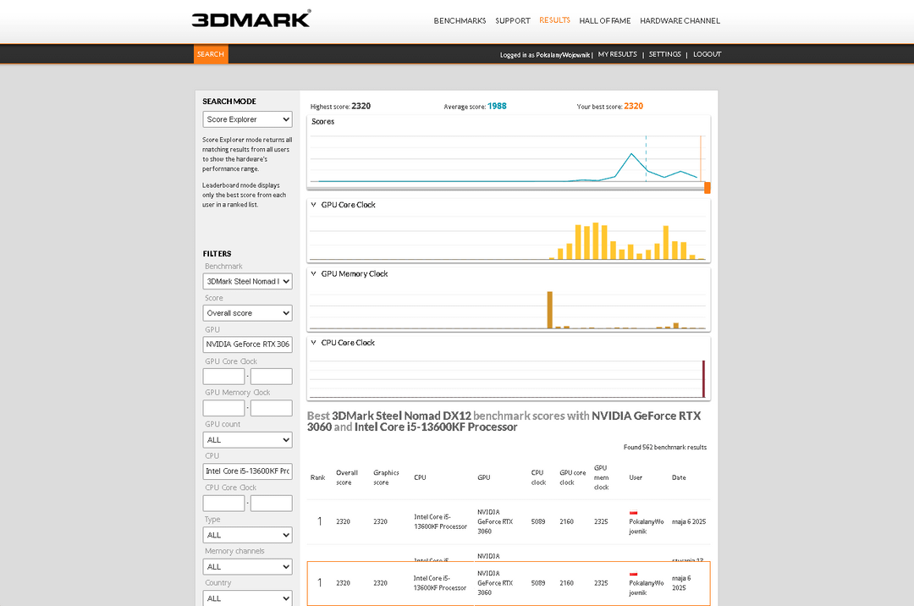The width and height of the screenshot is (914, 606).
Task: Click the Logout link
Action: coord(707,54)
